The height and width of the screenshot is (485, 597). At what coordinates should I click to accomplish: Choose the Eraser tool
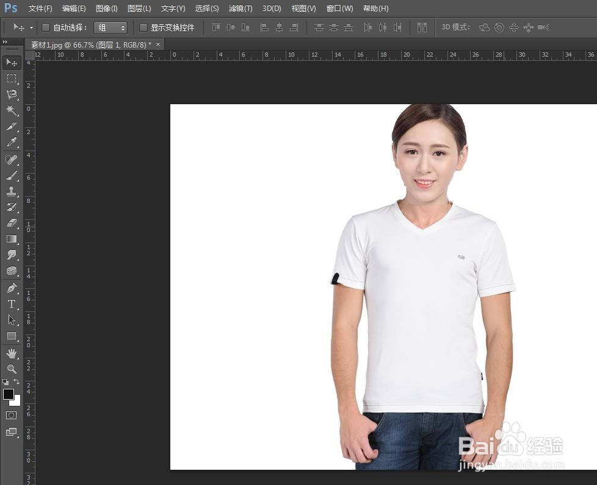pos(11,223)
